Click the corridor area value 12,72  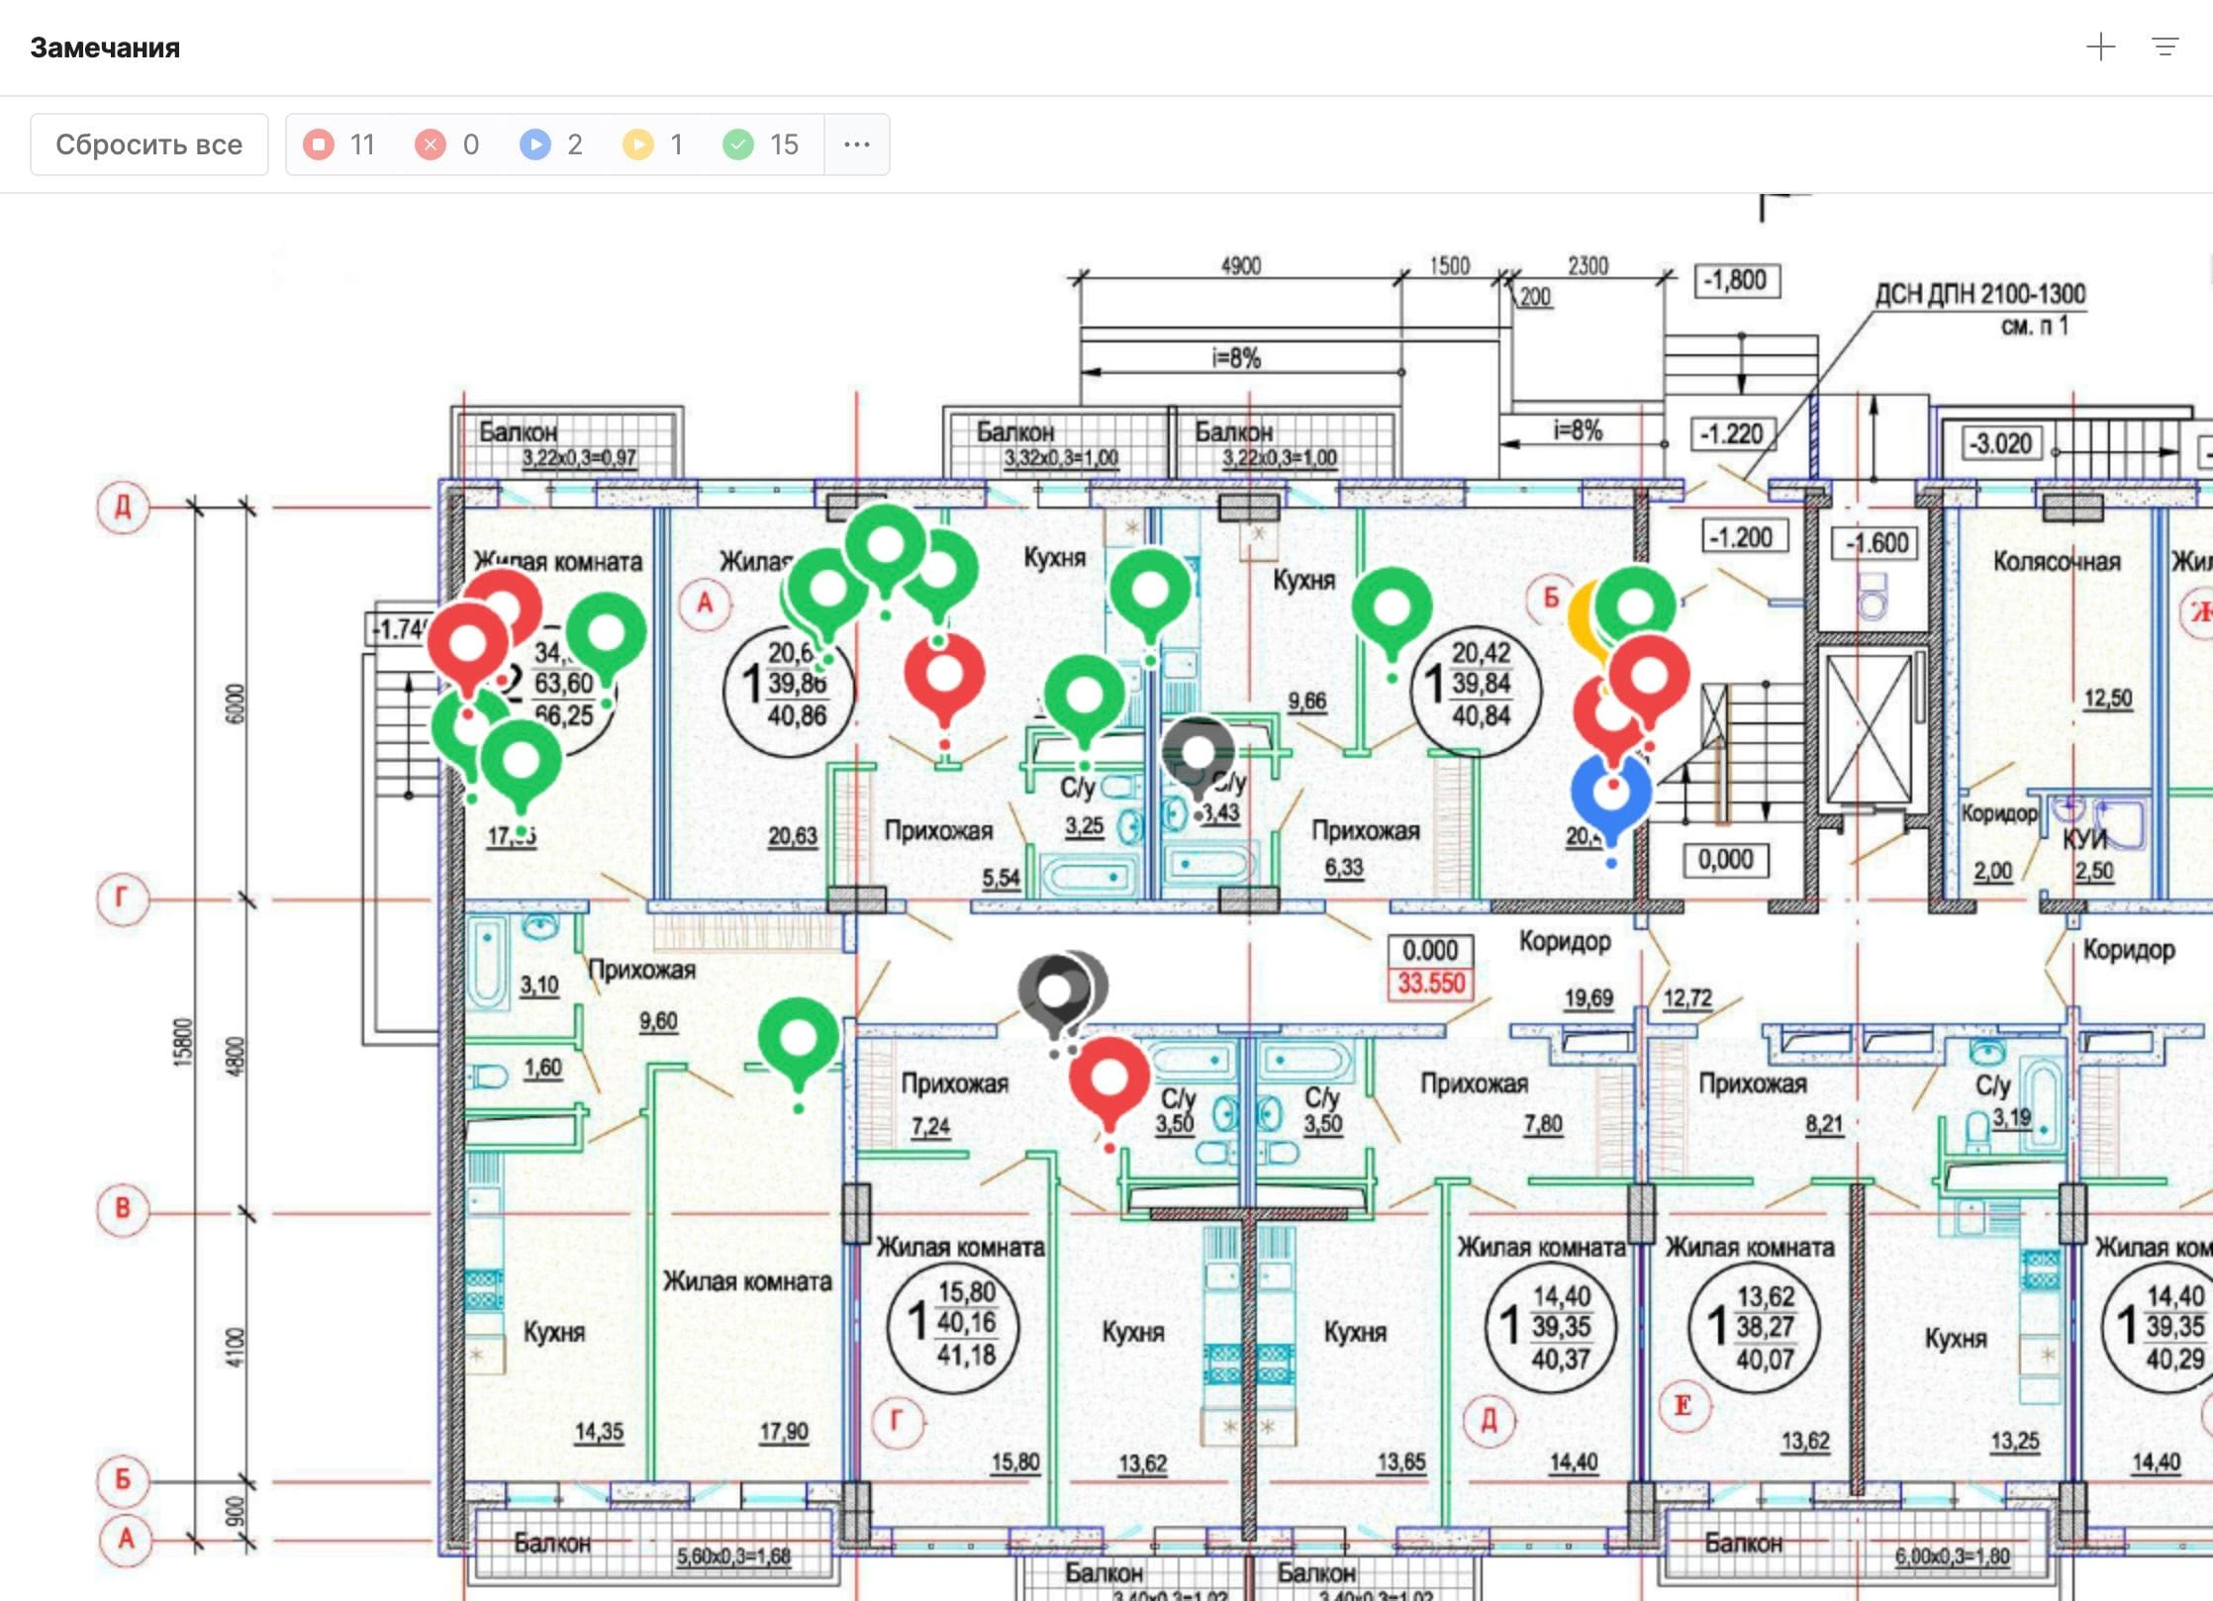(x=1687, y=998)
